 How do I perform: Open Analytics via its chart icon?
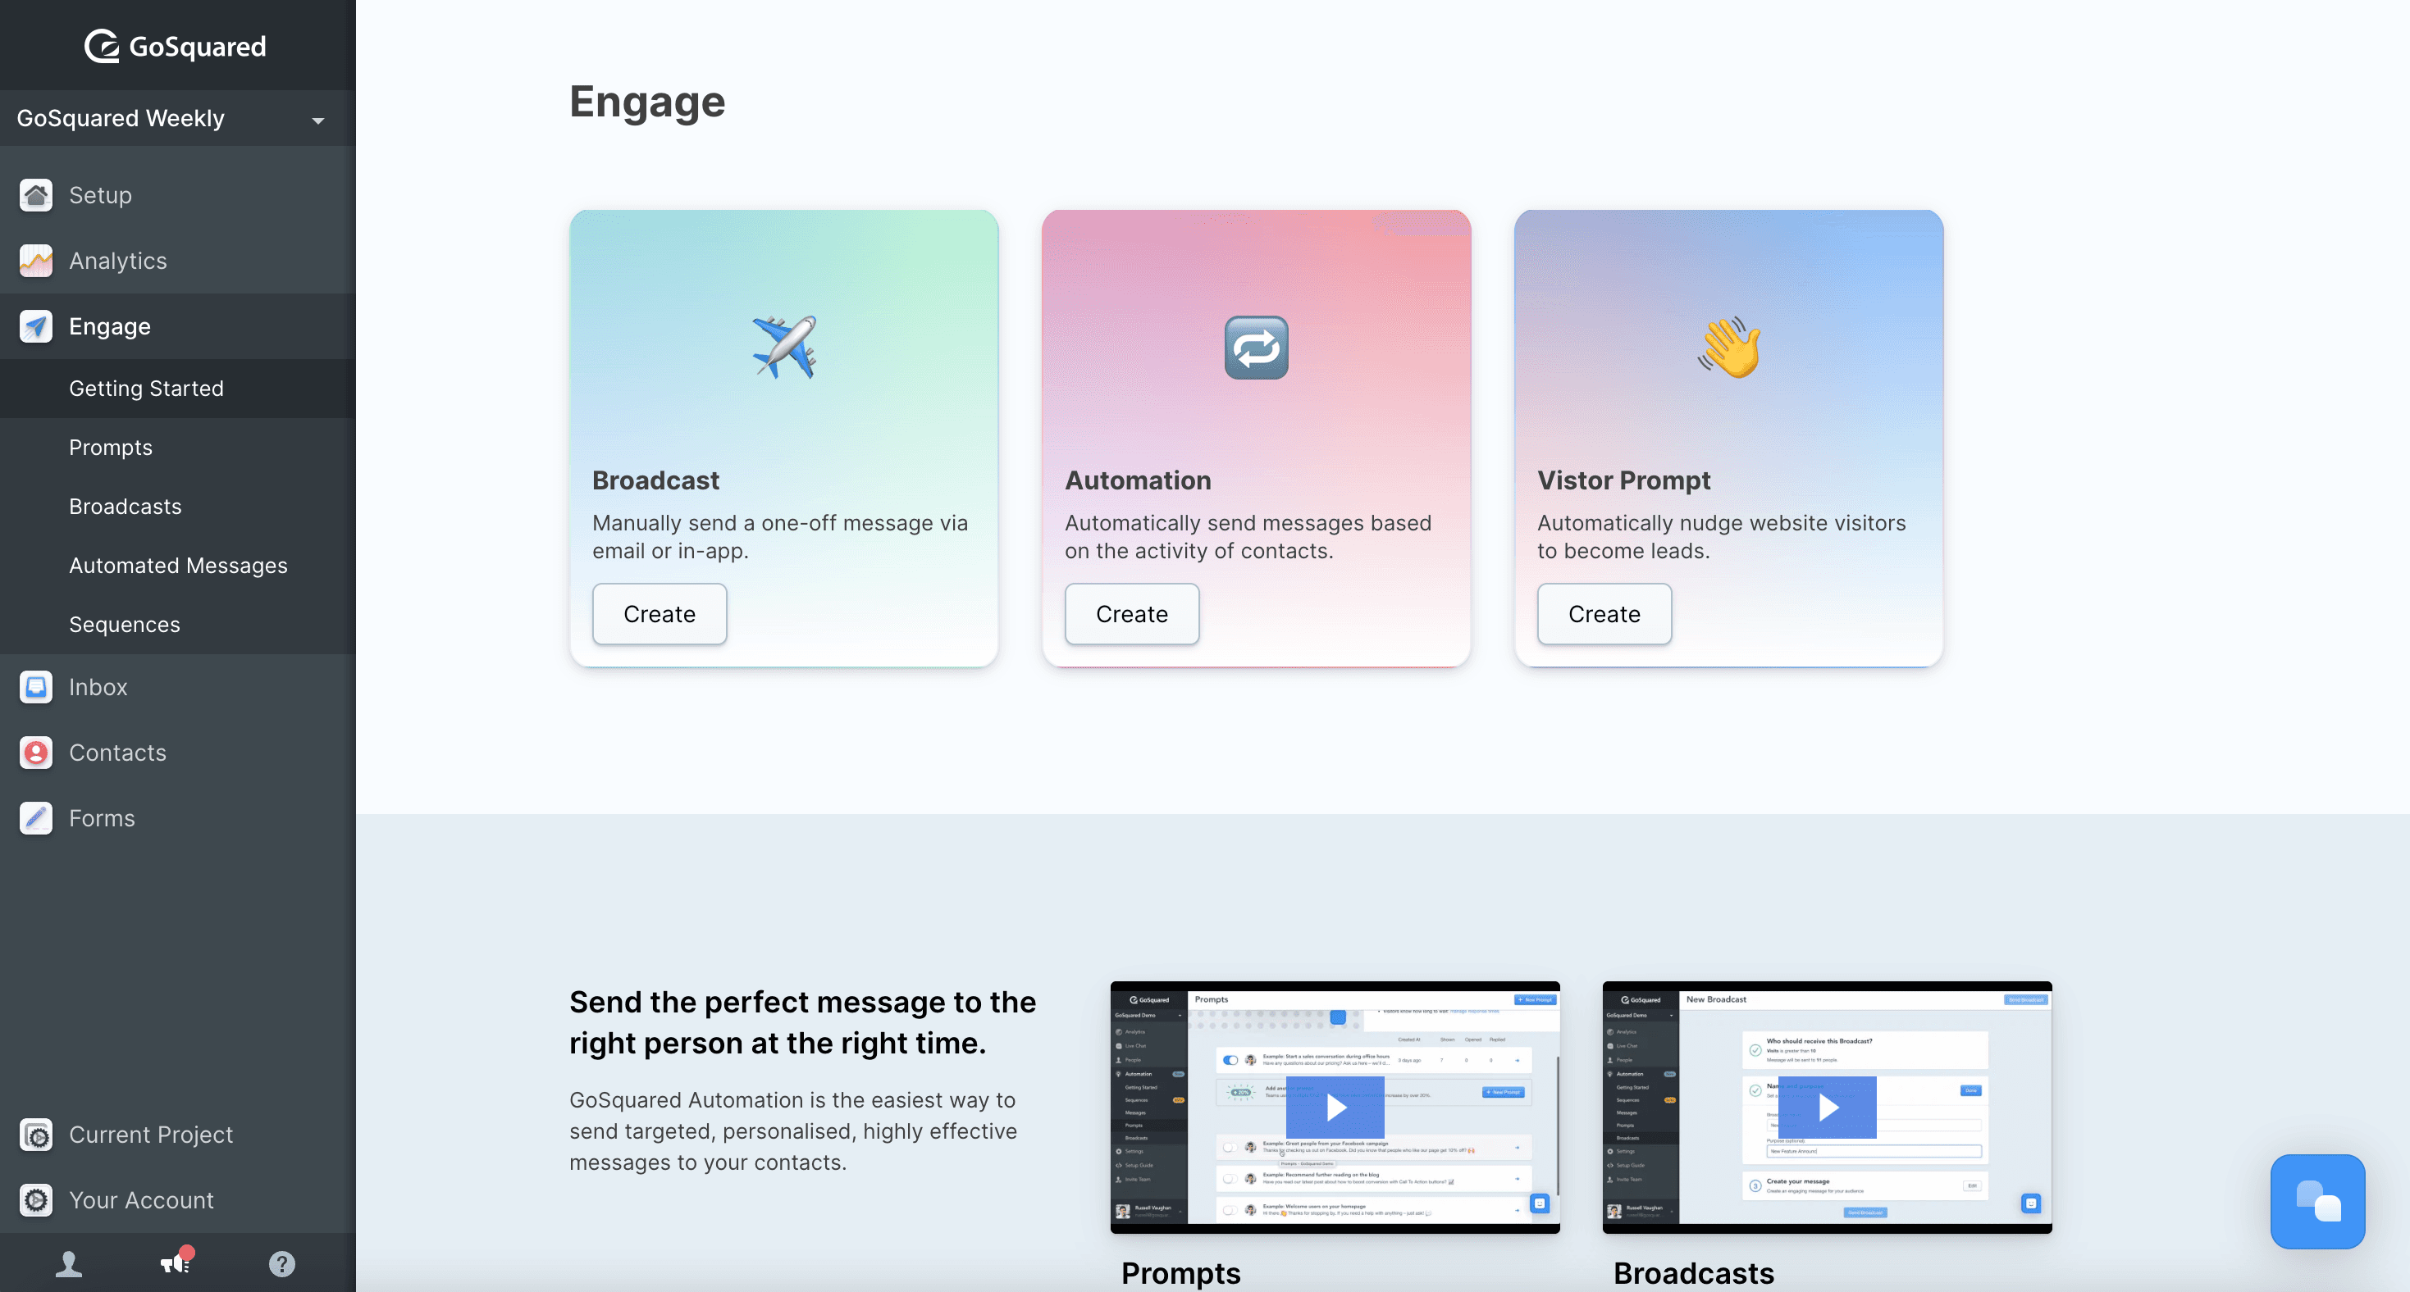(x=35, y=261)
